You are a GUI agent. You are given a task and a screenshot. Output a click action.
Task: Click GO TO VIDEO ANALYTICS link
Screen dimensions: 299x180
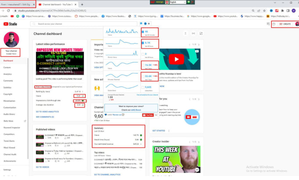pyautogui.click(x=47, y=112)
